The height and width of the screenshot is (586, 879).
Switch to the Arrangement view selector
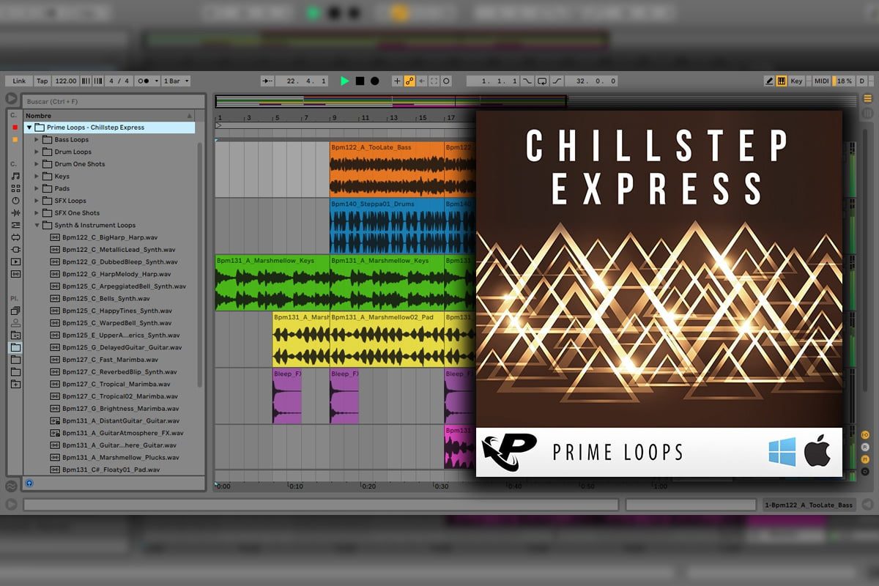[868, 98]
